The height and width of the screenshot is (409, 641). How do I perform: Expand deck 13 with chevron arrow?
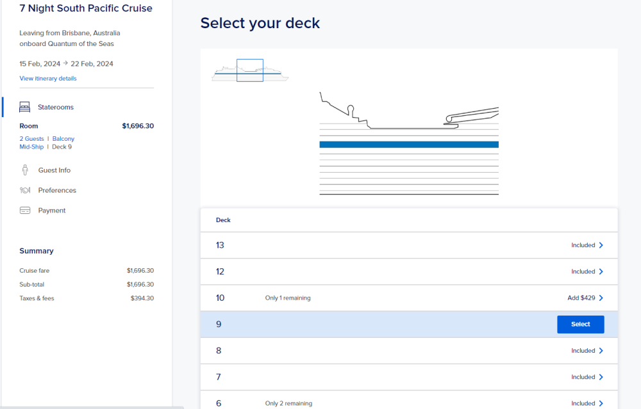coord(601,245)
